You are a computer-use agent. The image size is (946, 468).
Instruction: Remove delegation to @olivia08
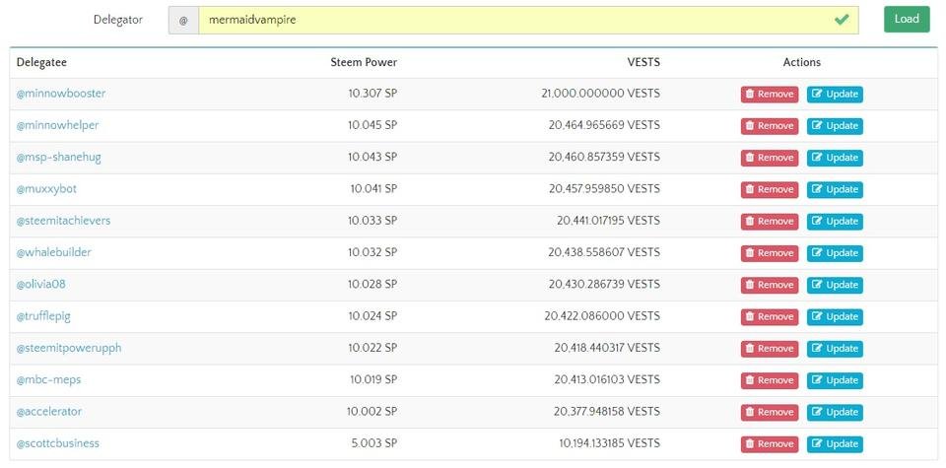770,286
